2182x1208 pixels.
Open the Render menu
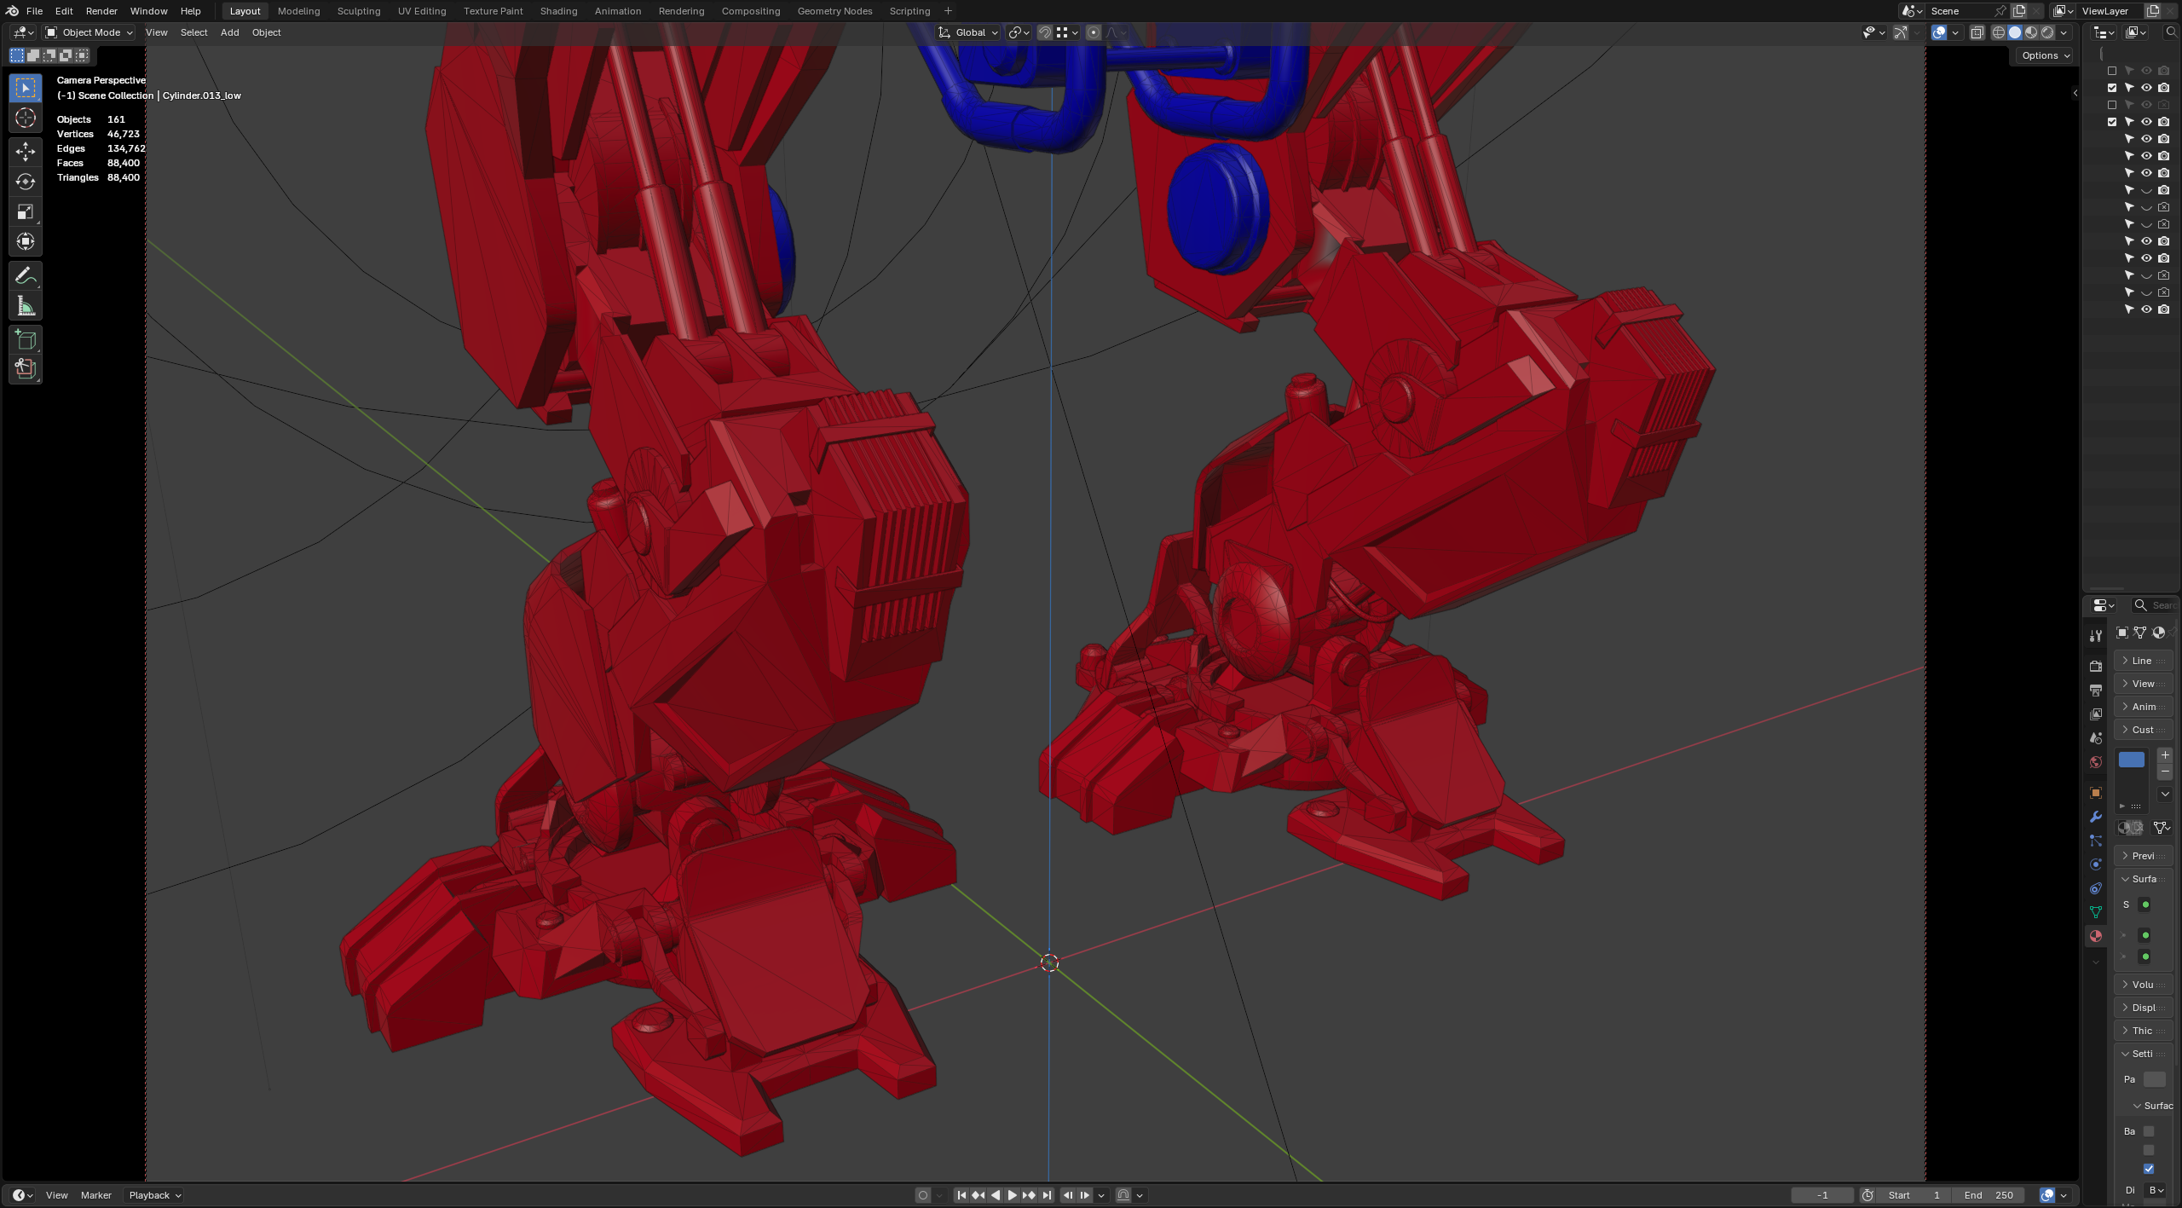(x=101, y=11)
